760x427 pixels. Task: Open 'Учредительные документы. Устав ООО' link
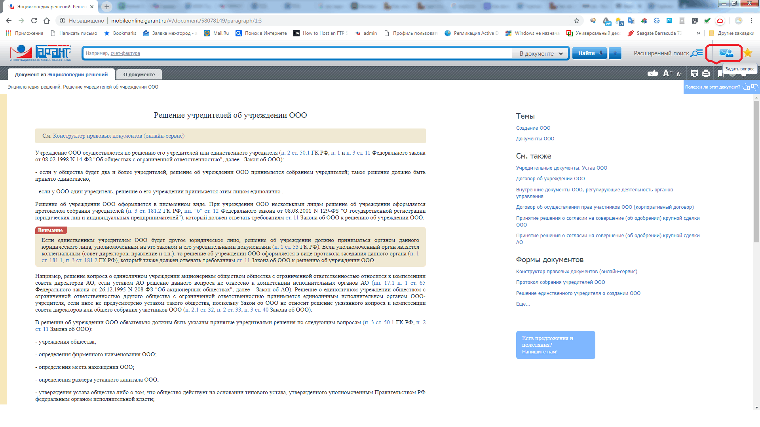[x=561, y=168]
